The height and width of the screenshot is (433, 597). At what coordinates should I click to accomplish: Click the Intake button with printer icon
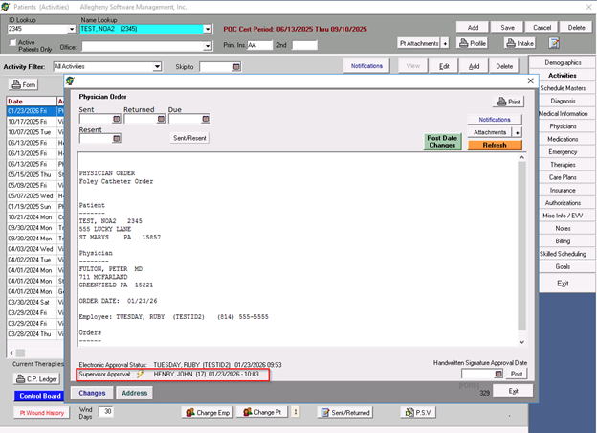click(520, 43)
